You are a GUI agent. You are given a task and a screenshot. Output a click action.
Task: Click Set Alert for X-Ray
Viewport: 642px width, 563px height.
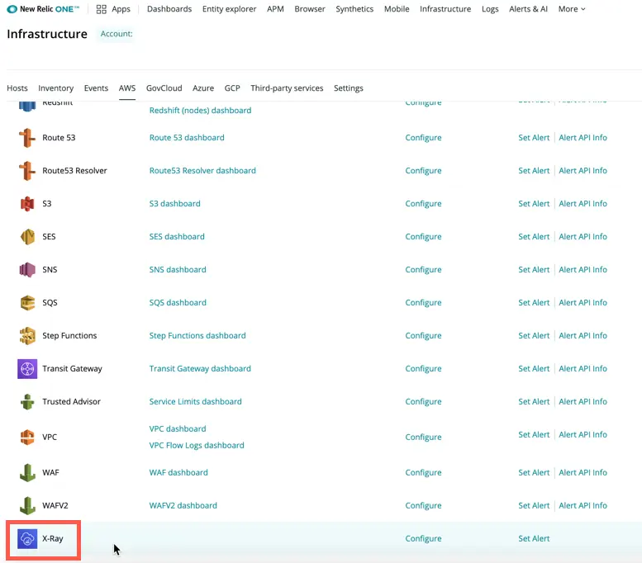pos(534,539)
